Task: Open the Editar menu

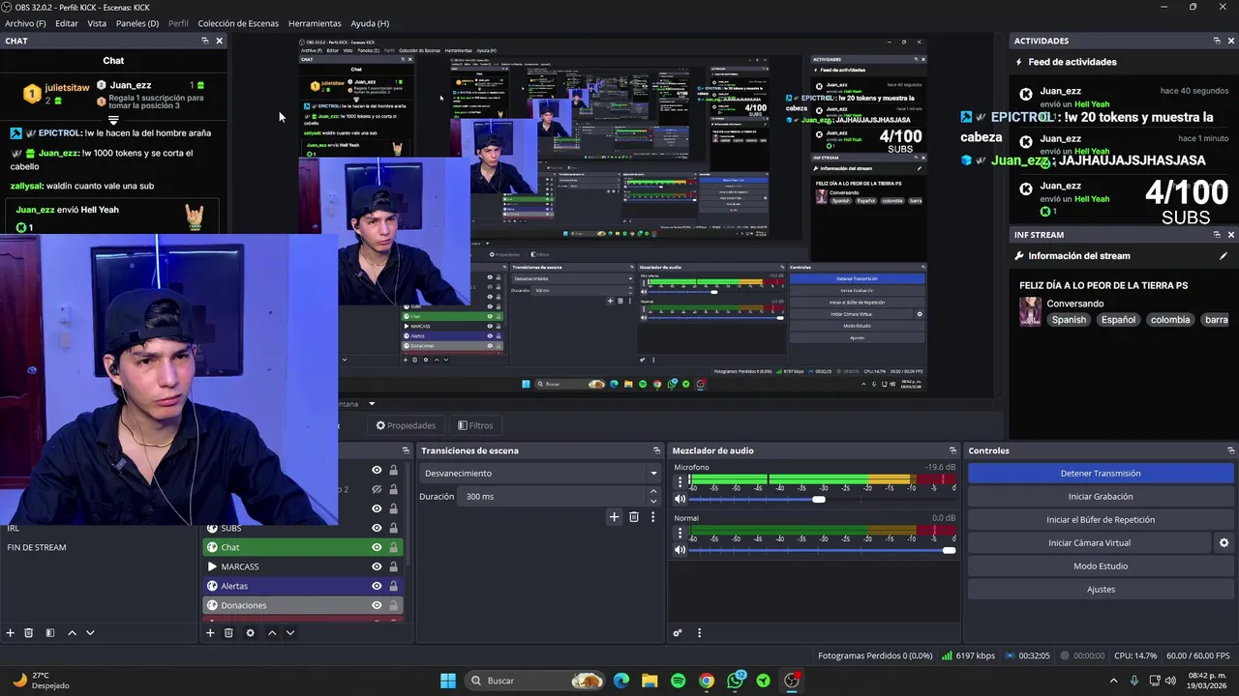Action: pos(67,23)
